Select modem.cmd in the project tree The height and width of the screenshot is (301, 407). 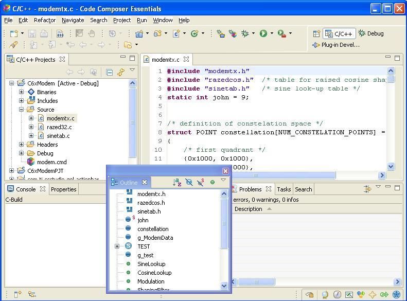coord(51,162)
